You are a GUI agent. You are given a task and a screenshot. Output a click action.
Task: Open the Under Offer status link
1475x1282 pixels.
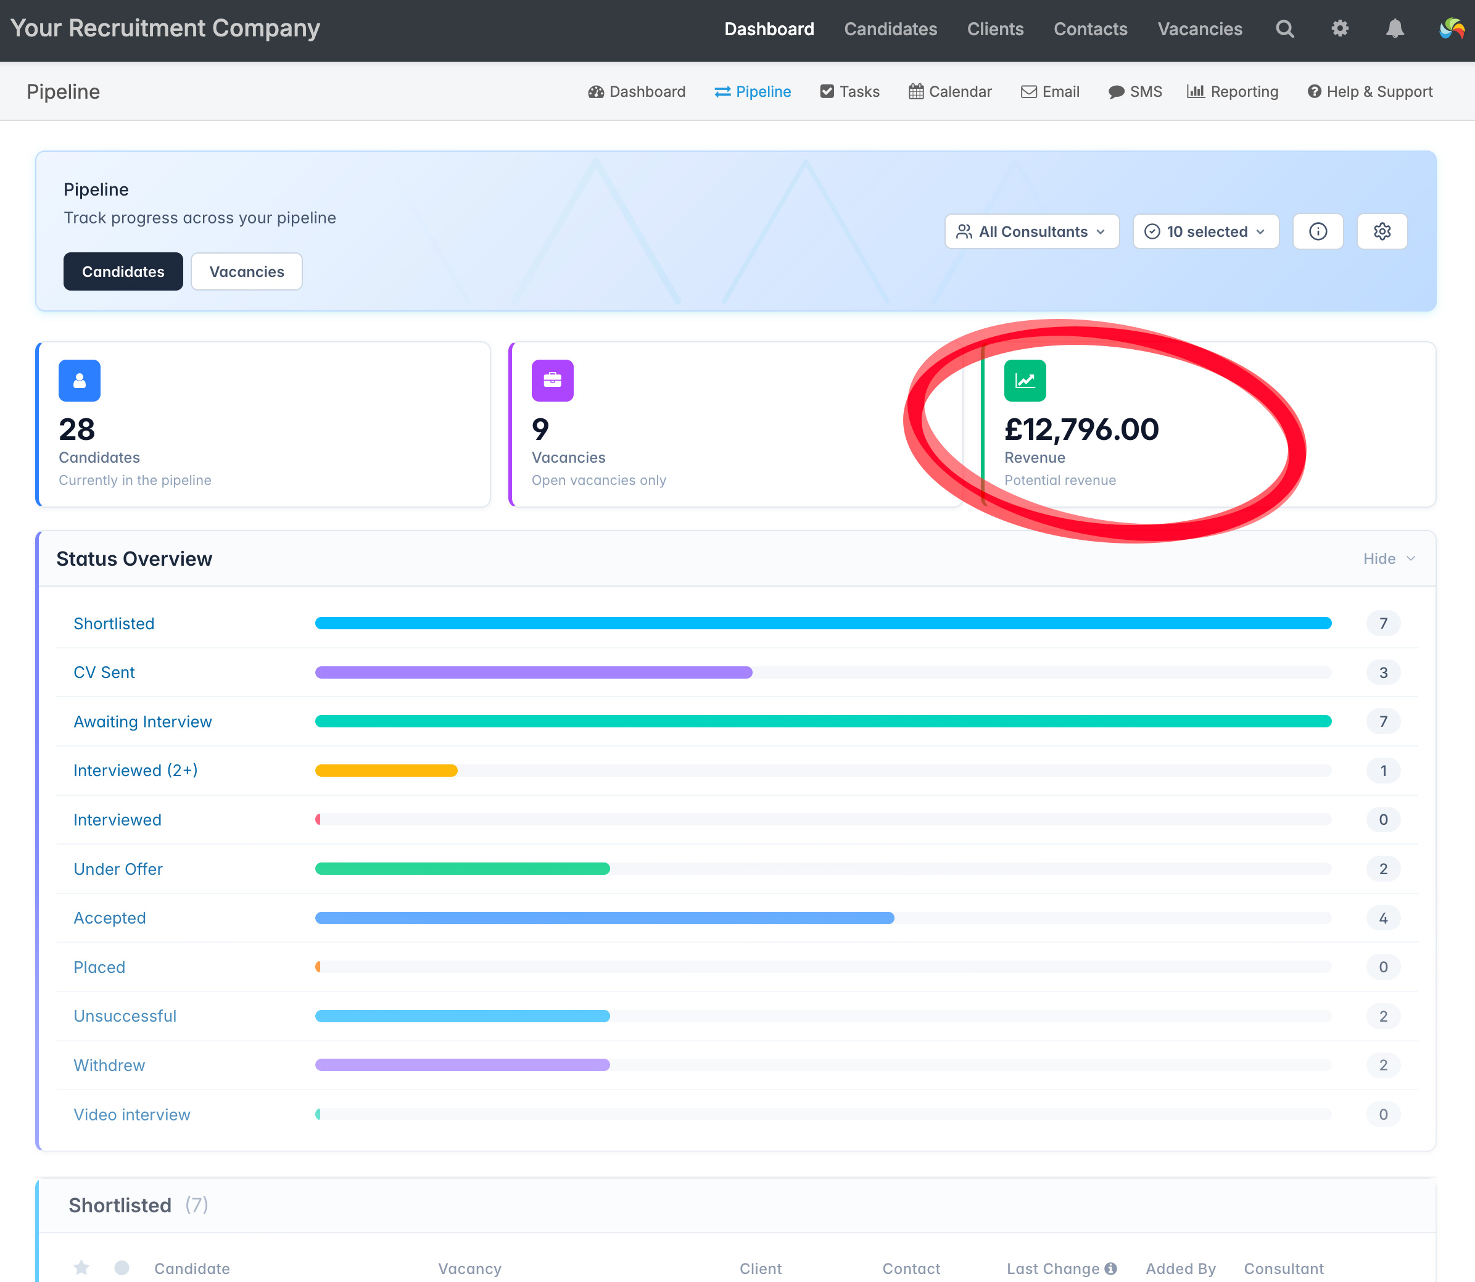tap(118, 869)
